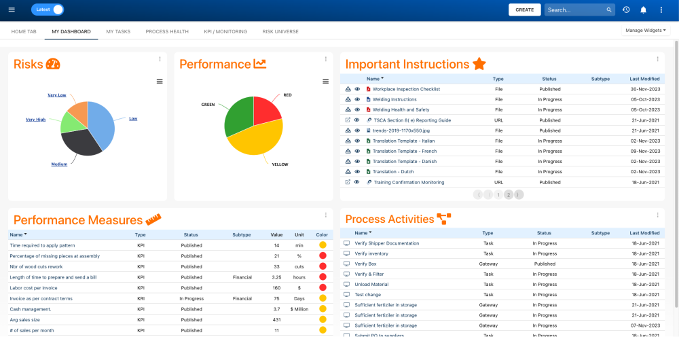The height and width of the screenshot is (337, 679).
Task: Preview Workplace Inspection Checklist via eye icon
Action: (x=357, y=89)
